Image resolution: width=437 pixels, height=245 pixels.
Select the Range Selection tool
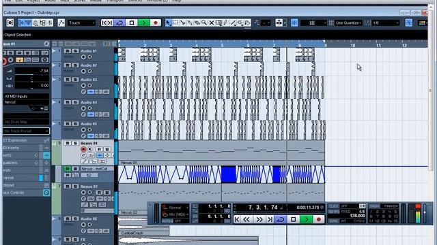pyautogui.click(x=175, y=22)
